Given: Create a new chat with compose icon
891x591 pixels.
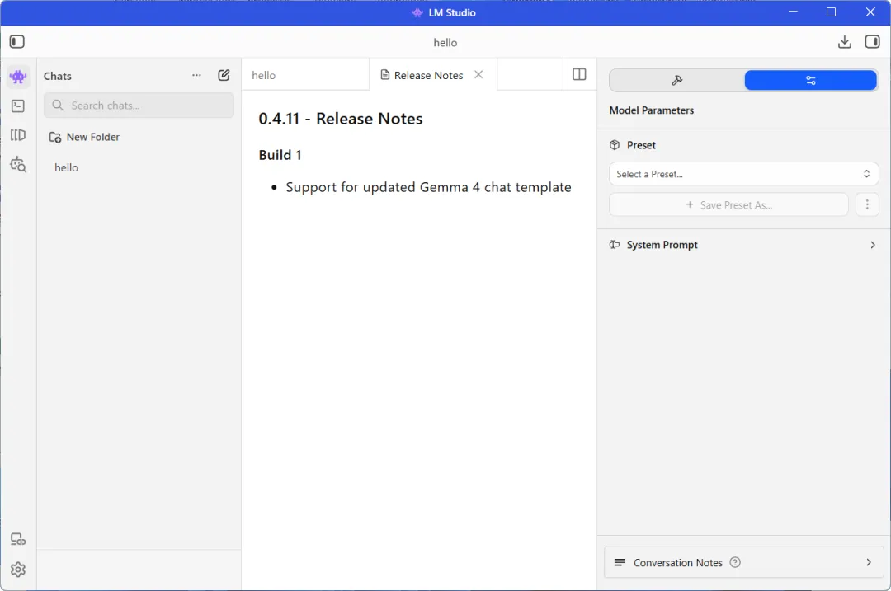Looking at the screenshot, I should (224, 75).
